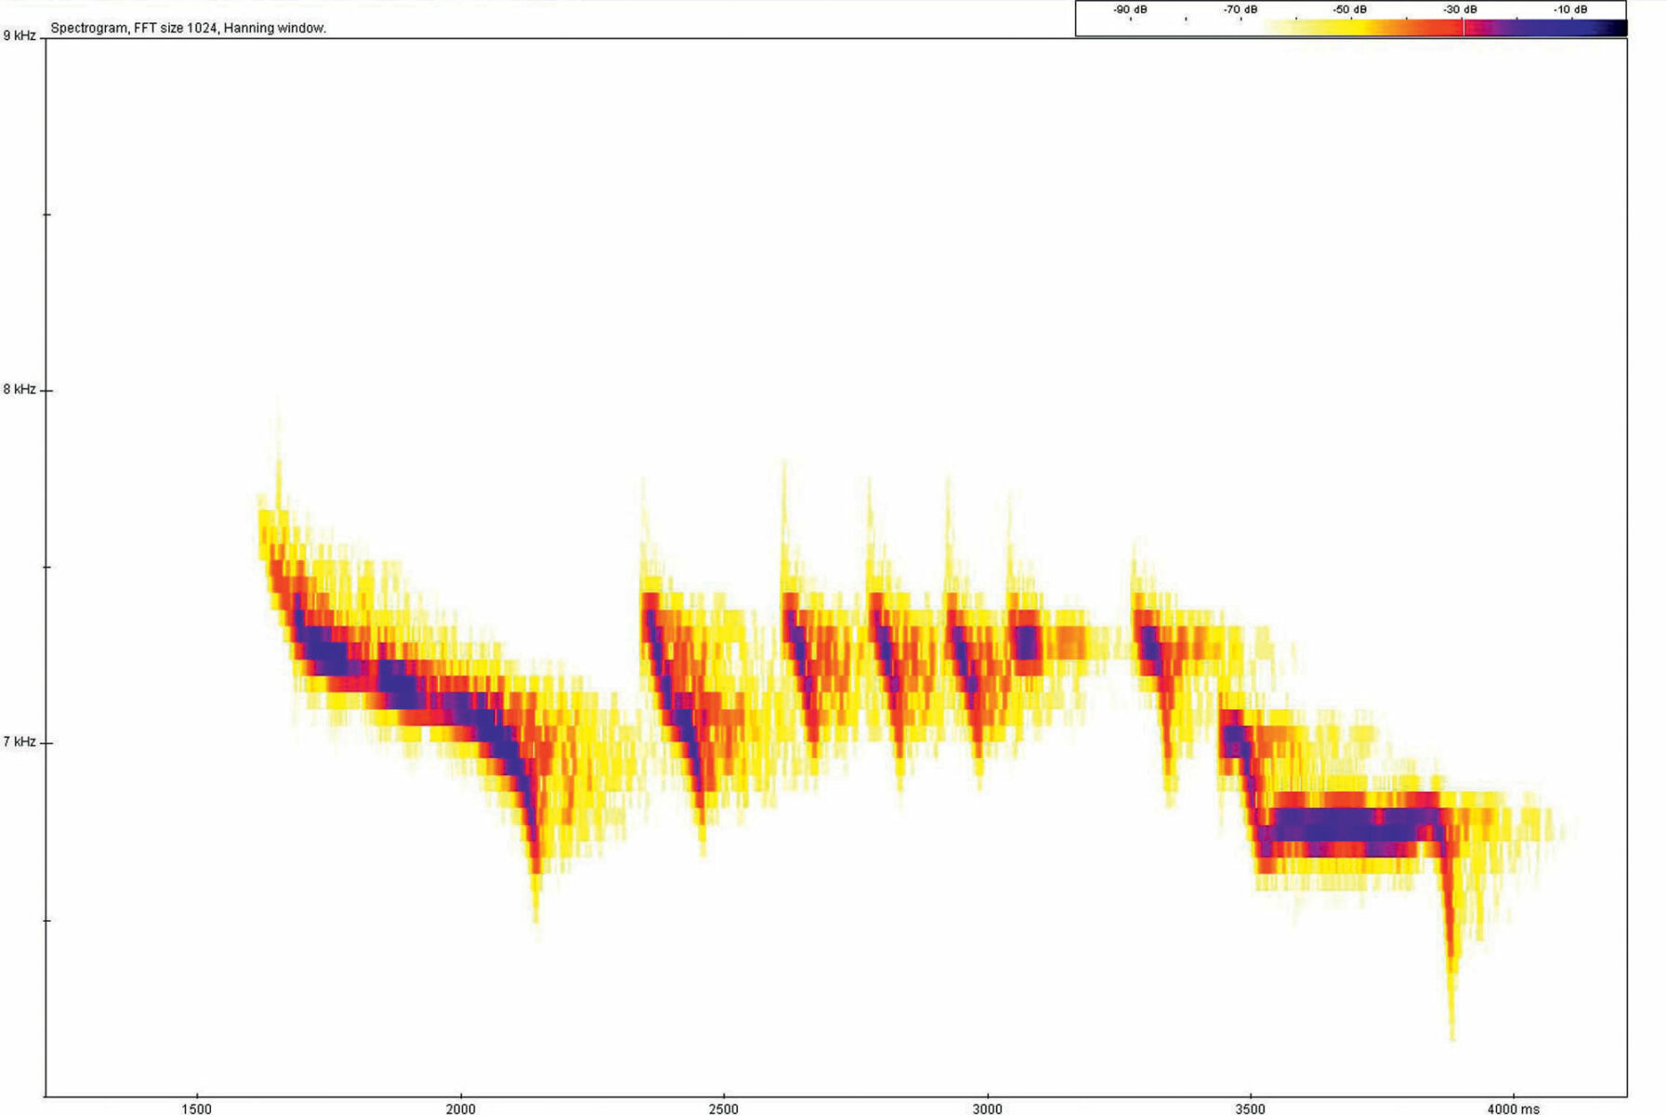Click the 3500 time axis label

pos(1250,1108)
